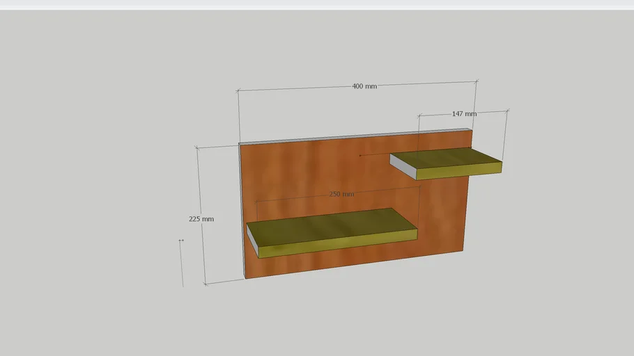
Task: Select the white end face of lower shelf
Action: pos(252,241)
